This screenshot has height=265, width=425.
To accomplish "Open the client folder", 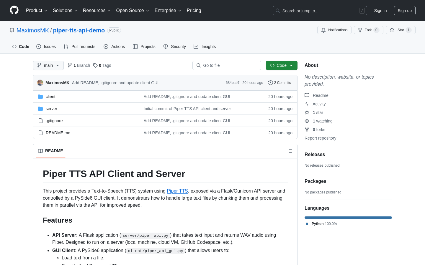I will pyautogui.click(x=50, y=97).
